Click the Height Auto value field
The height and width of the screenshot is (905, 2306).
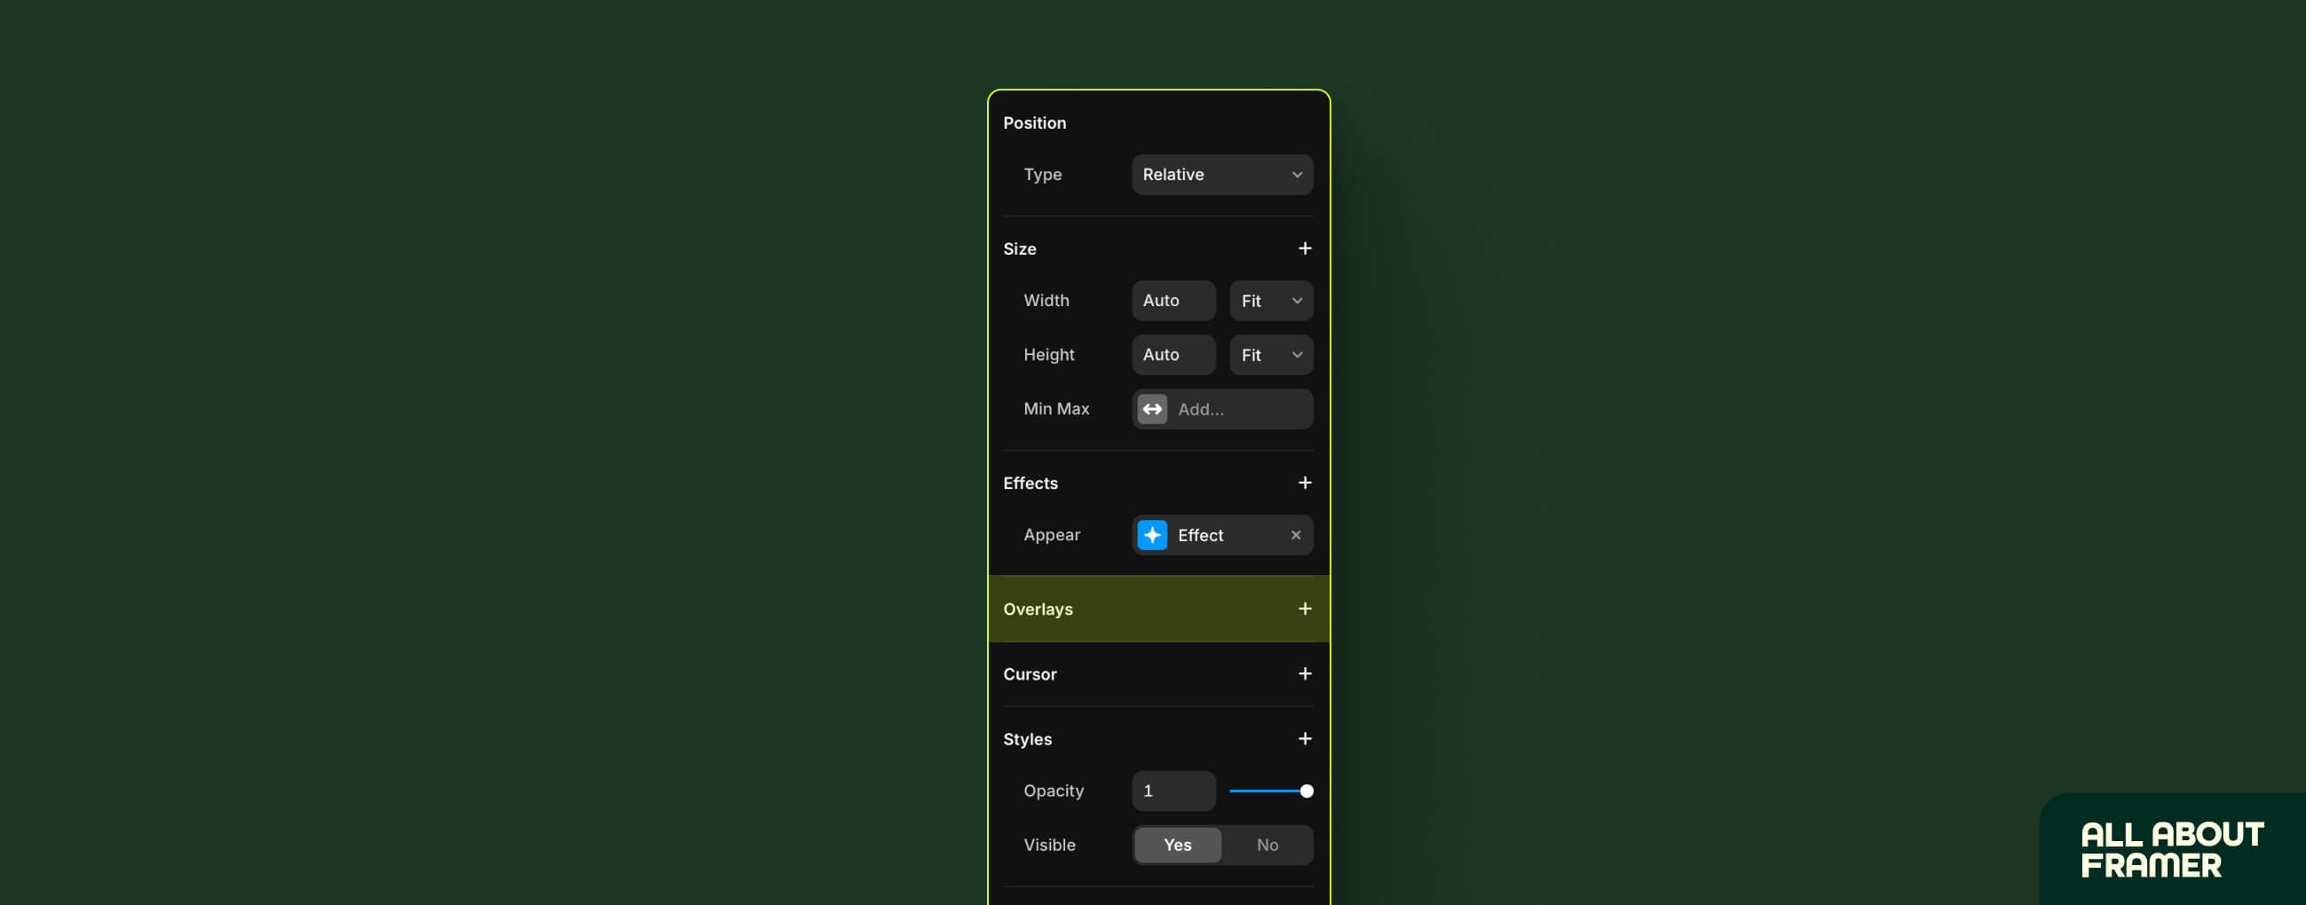point(1173,355)
